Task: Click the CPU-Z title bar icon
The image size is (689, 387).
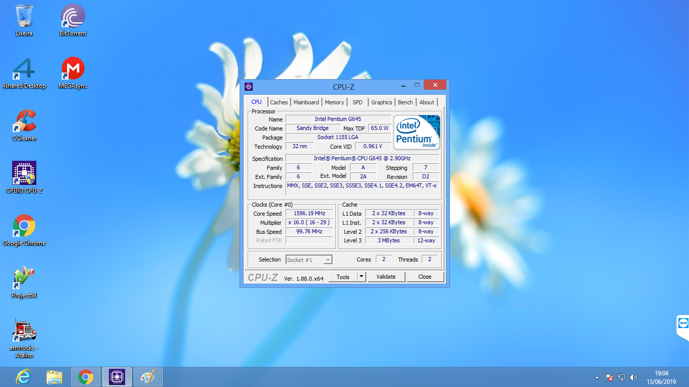Action: point(248,87)
